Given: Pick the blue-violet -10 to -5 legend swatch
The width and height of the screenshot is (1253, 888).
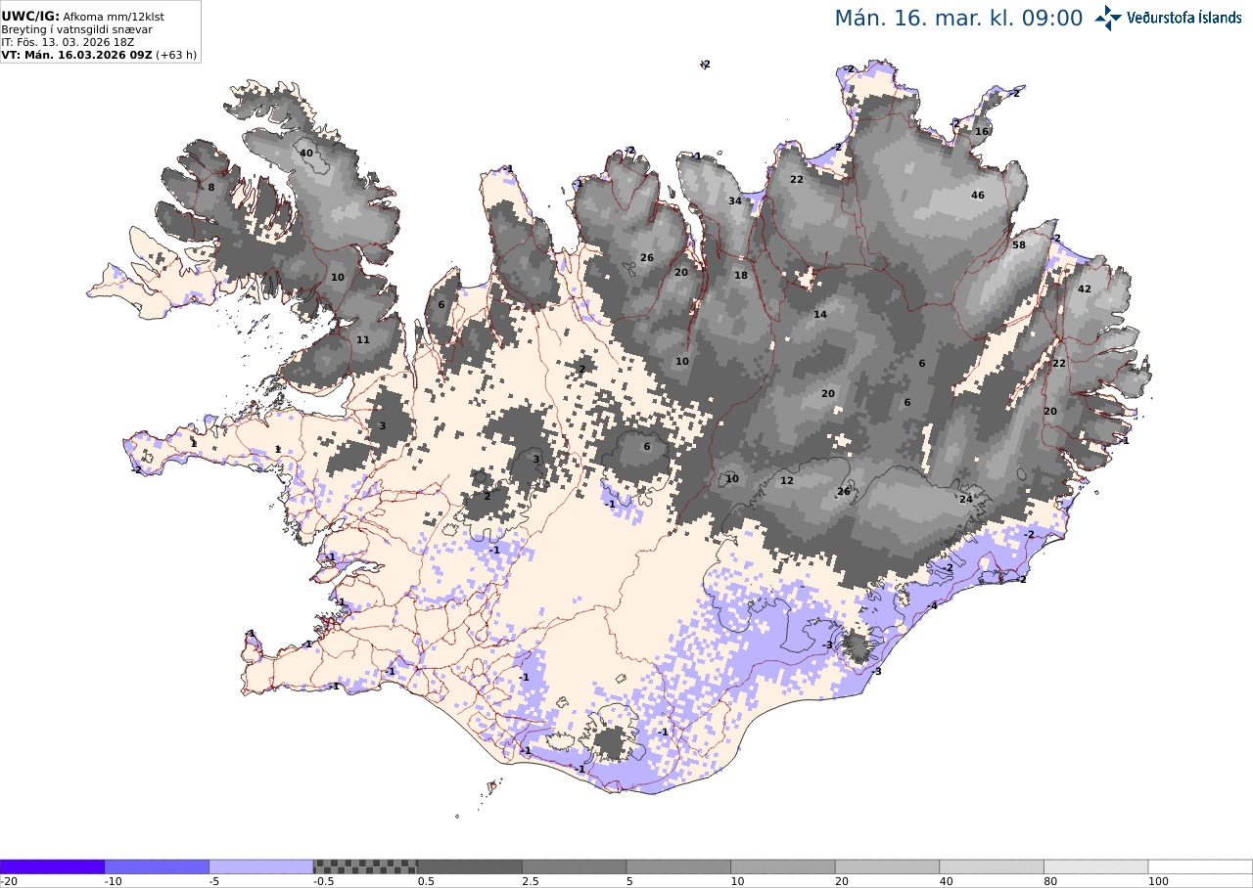Looking at the screenshot, I should [x=157, y=866].
